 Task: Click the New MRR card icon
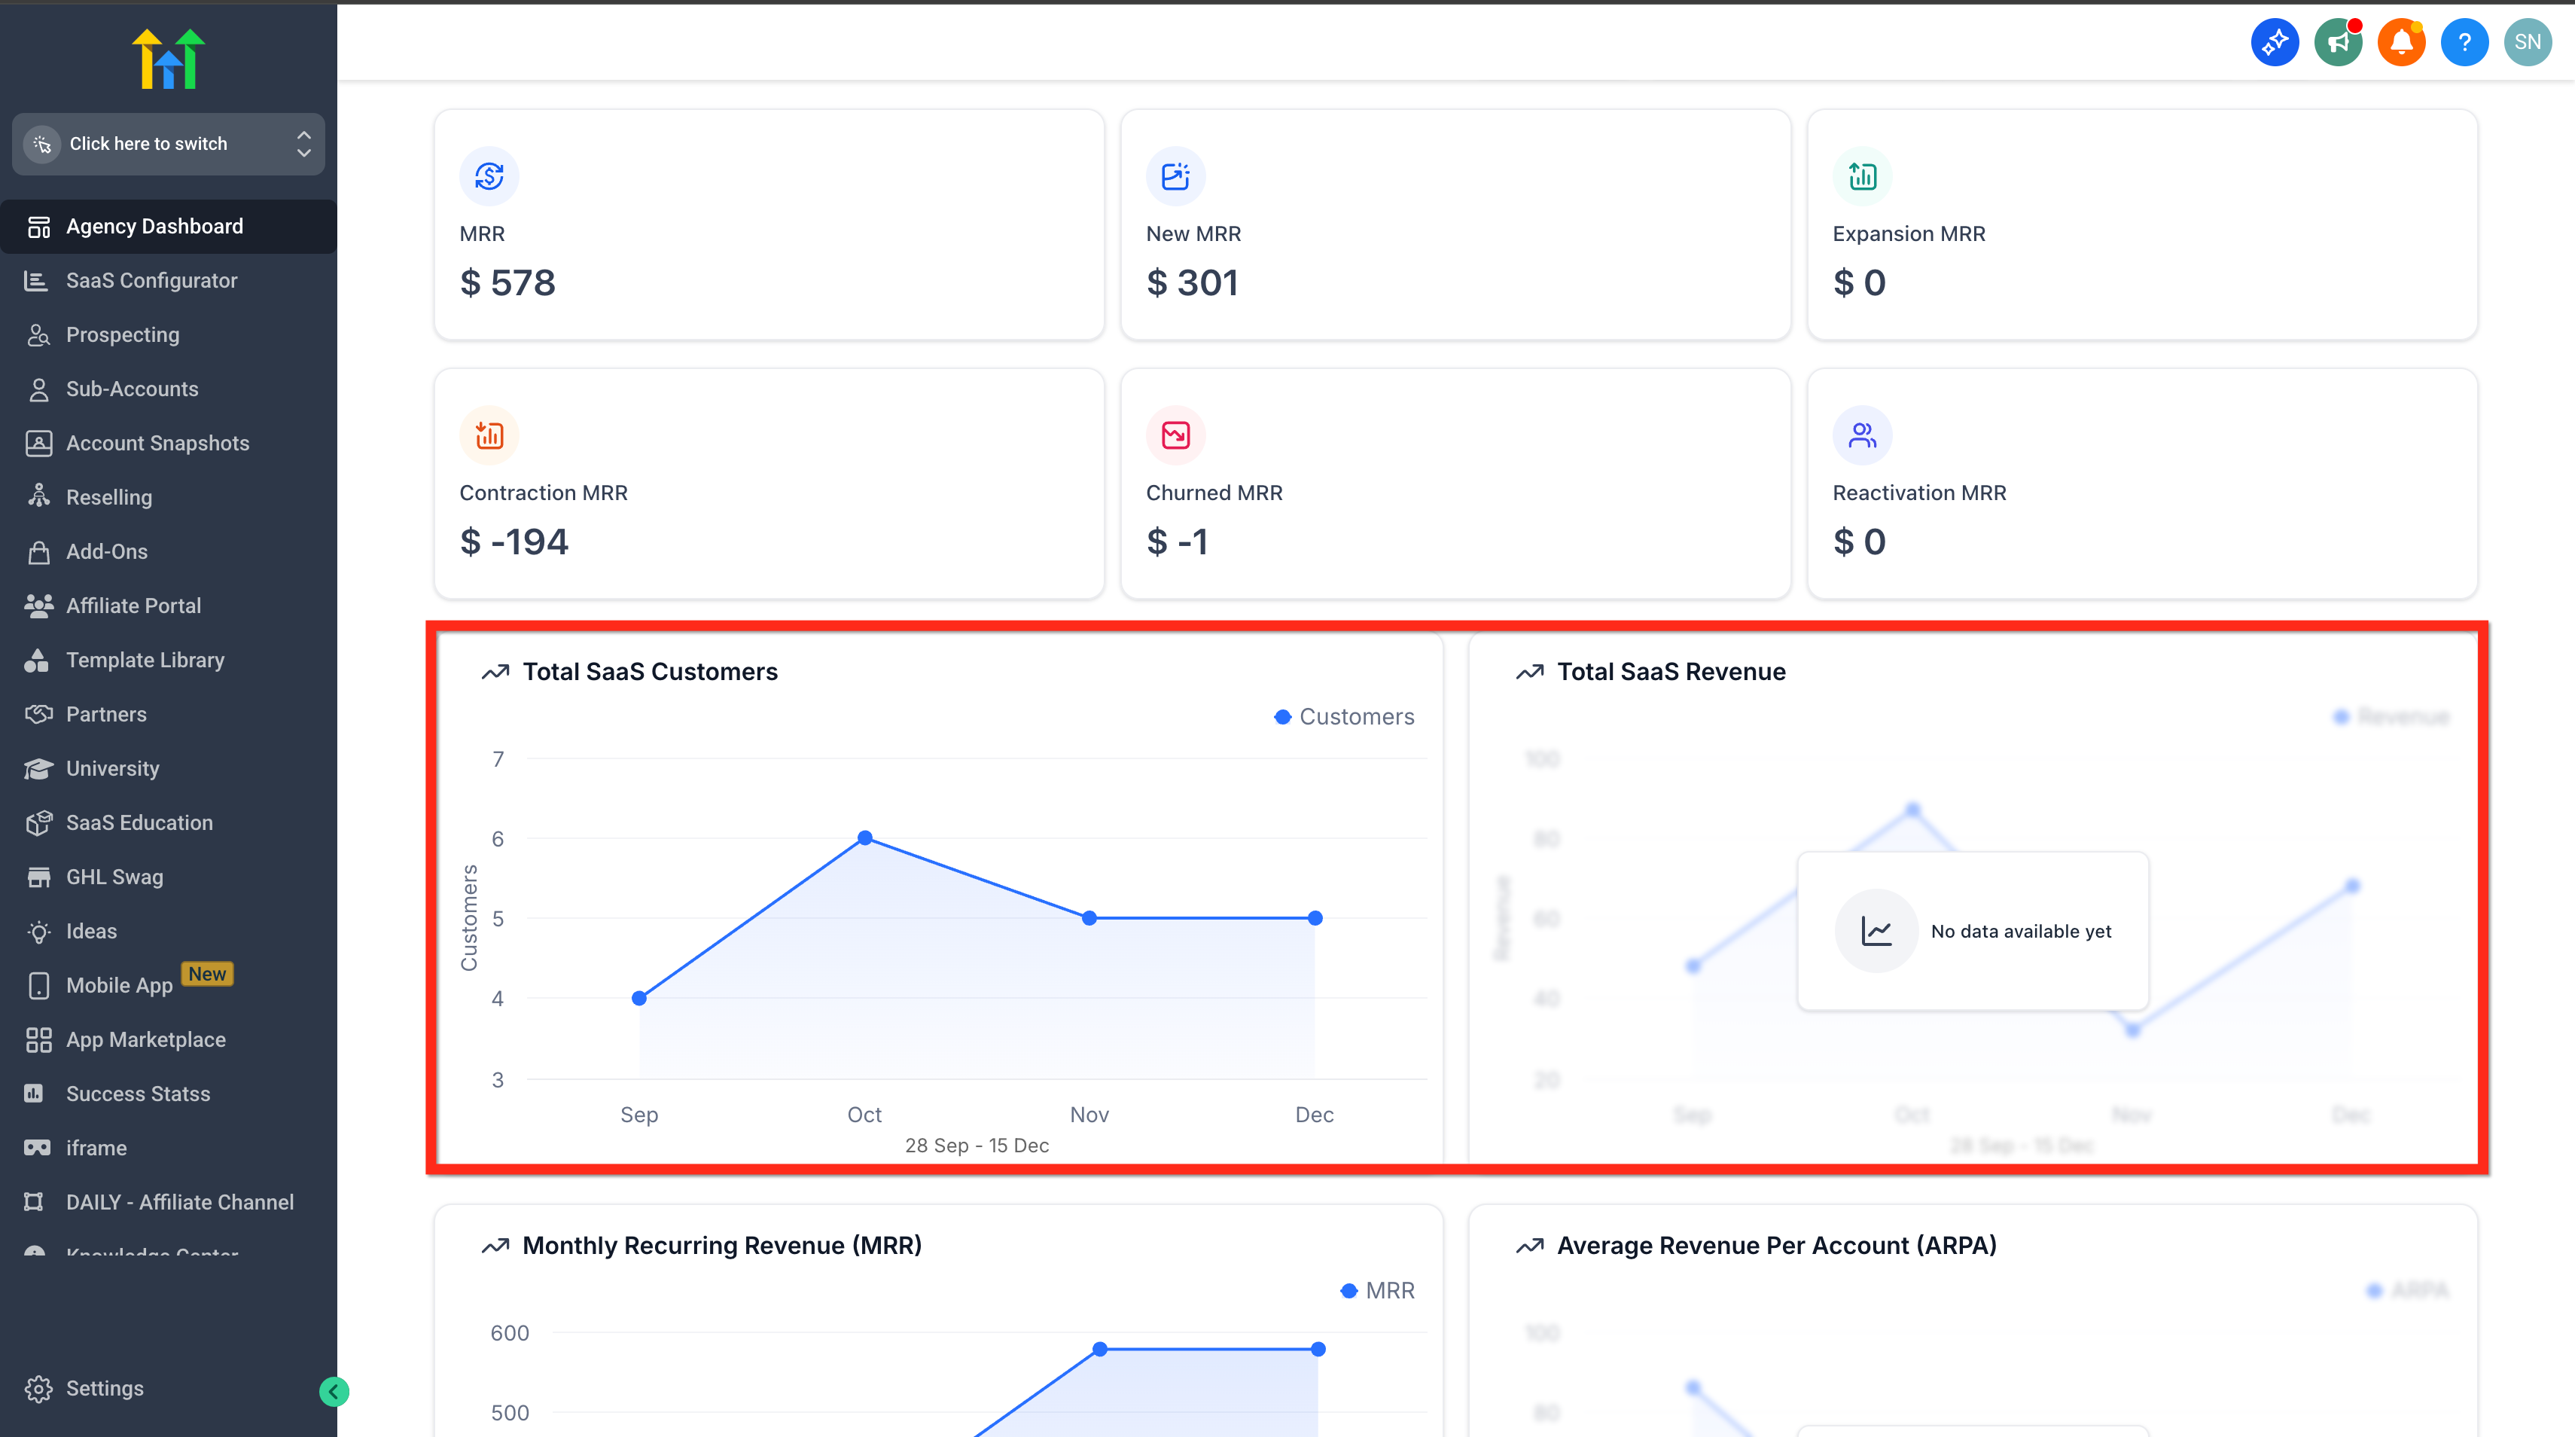coord(1175,176)
